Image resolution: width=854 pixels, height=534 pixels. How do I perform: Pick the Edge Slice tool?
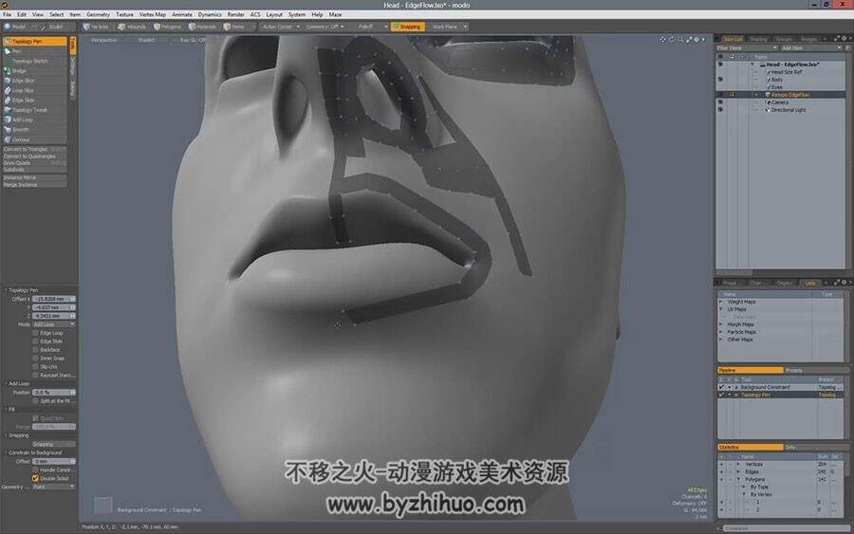click(x=34, y=81)
